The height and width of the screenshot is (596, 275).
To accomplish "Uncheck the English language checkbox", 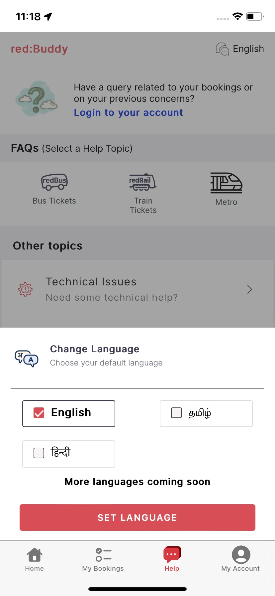I will click(x=39, y=413).
